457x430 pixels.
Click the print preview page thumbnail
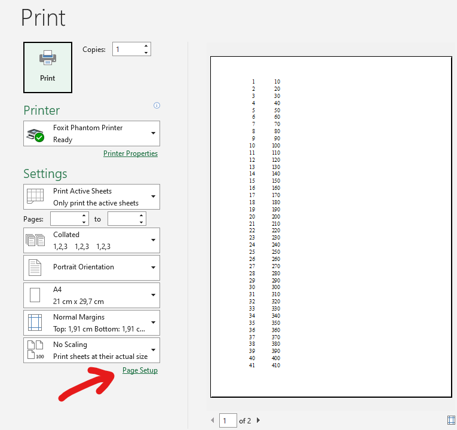coord(331,227)
